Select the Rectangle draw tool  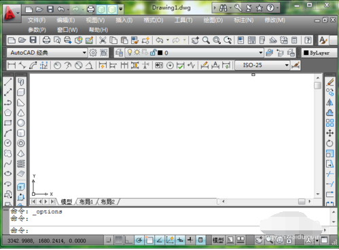point(8,123)
